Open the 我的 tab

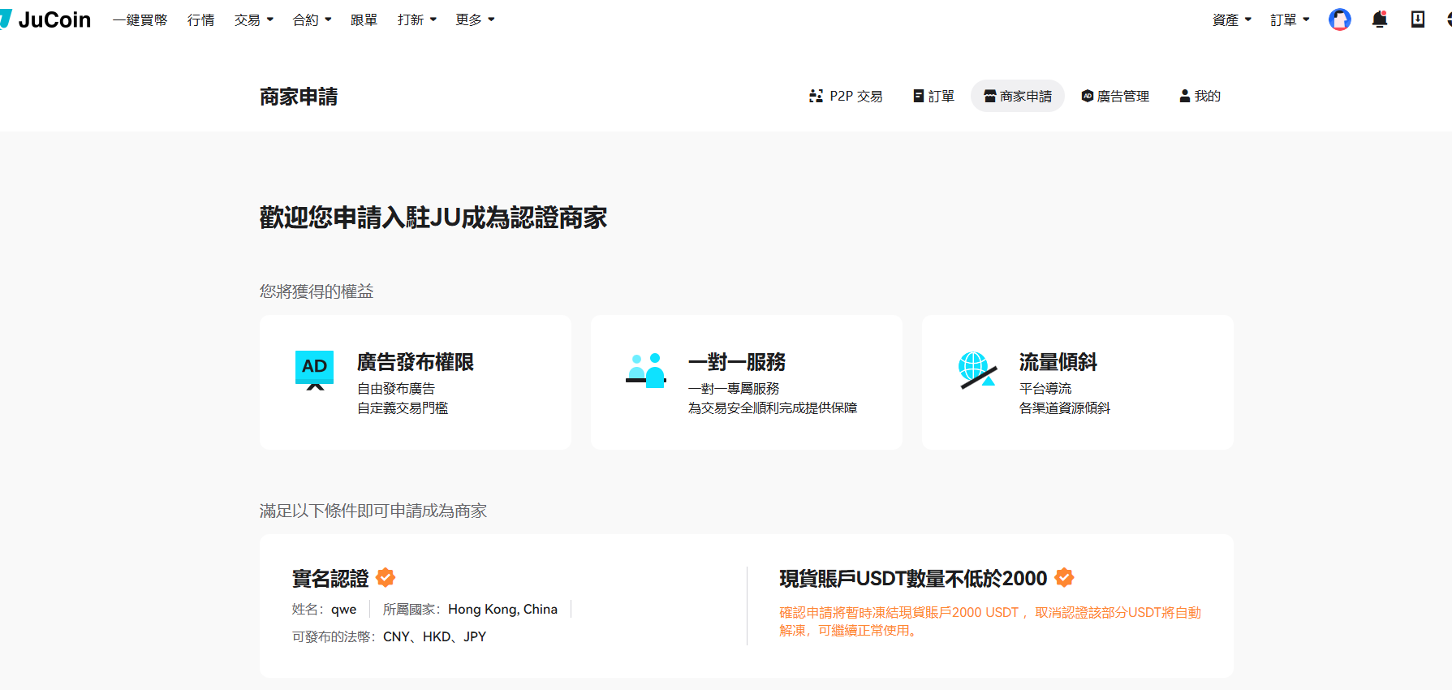[1200, 96]
